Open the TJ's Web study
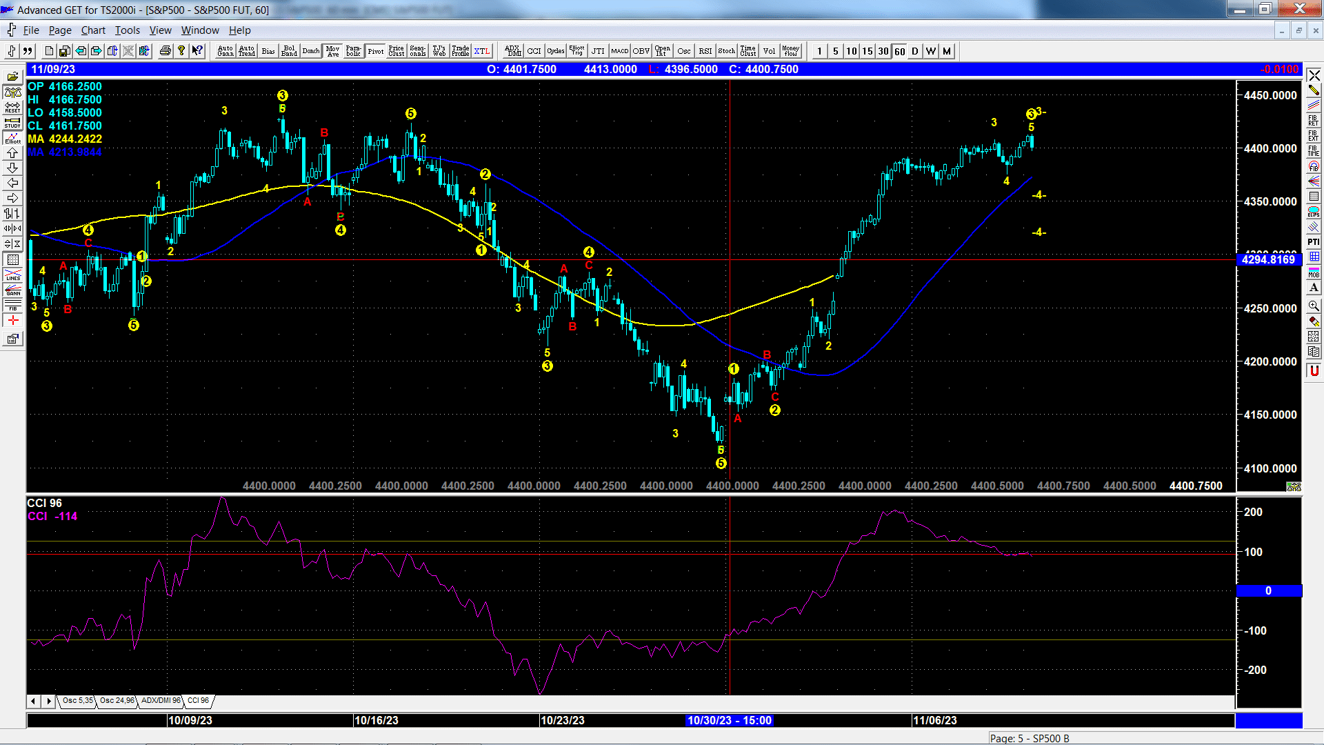1324x745 pixels. point(439,51)
